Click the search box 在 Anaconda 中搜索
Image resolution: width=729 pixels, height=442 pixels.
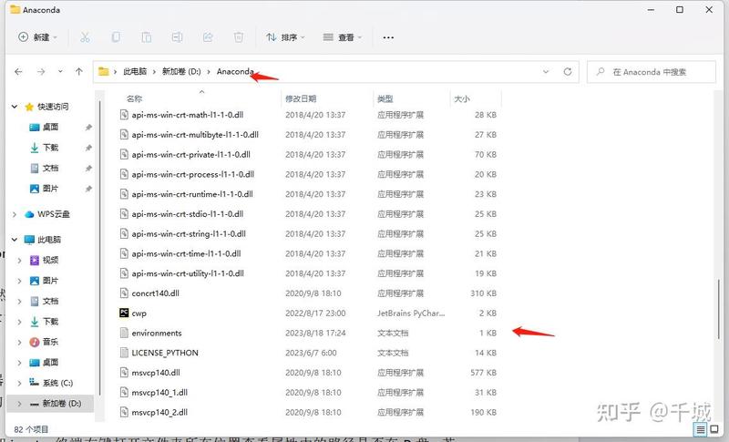[652, 72]
